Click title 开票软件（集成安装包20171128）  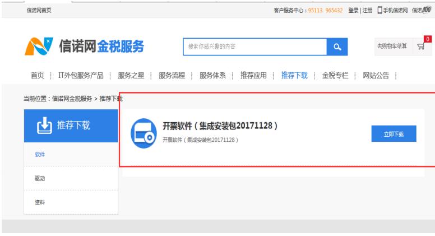(x=220, y=126)
